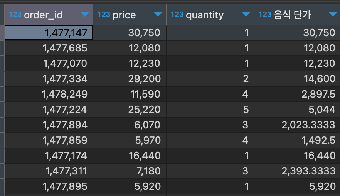340x196 pixels.
Task: Select the order_id cell 1,477,224
Action: [49, 110]
